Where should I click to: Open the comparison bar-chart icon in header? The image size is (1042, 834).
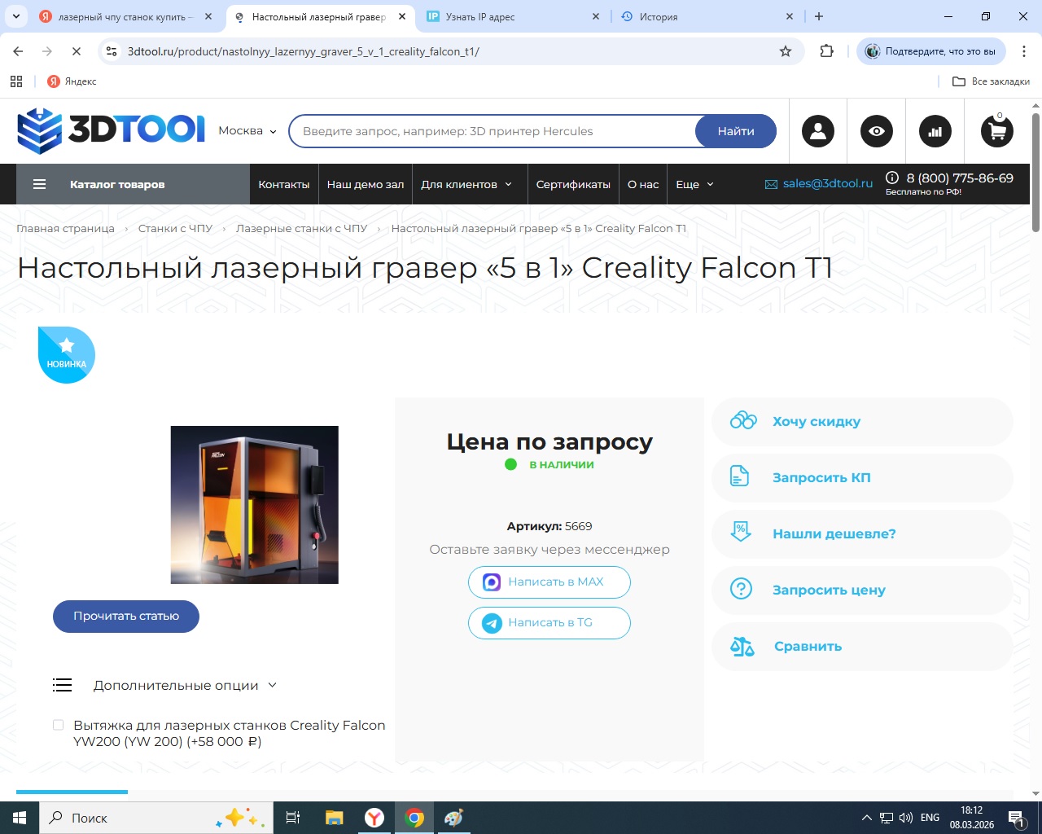point(935,131)
